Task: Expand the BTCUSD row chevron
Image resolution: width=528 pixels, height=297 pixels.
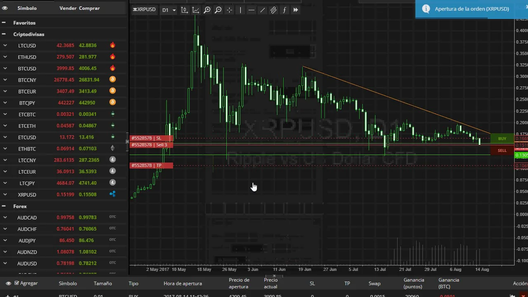Action: (5, 68)
